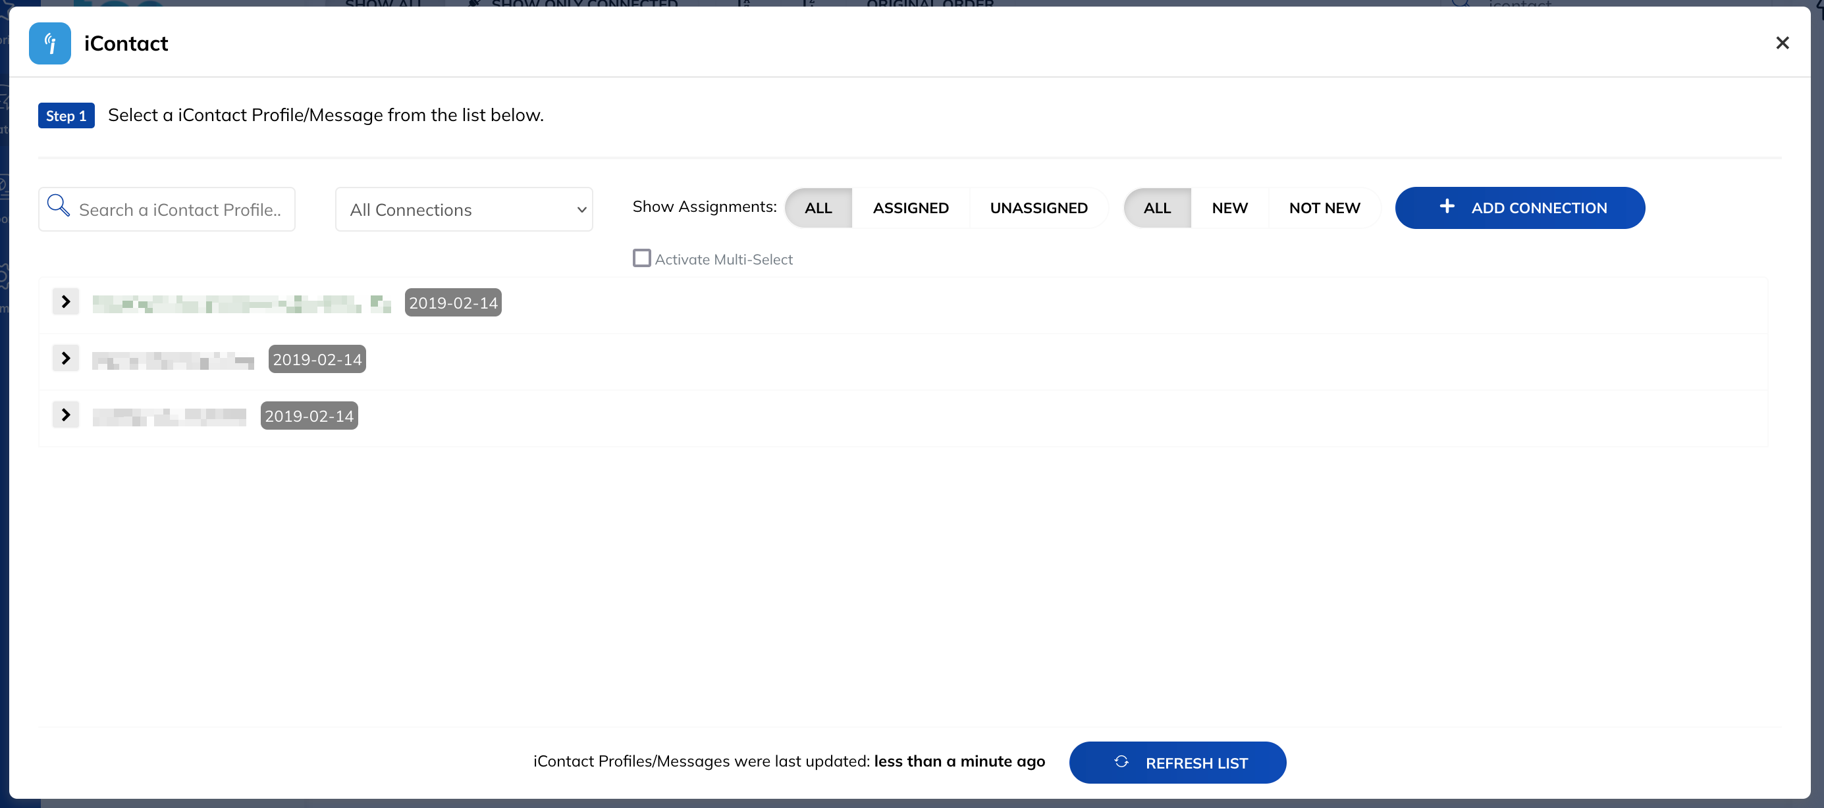The width and height of the screenshot is (1824, 808).
Task: Expand the third profile row
Action: 66,415
